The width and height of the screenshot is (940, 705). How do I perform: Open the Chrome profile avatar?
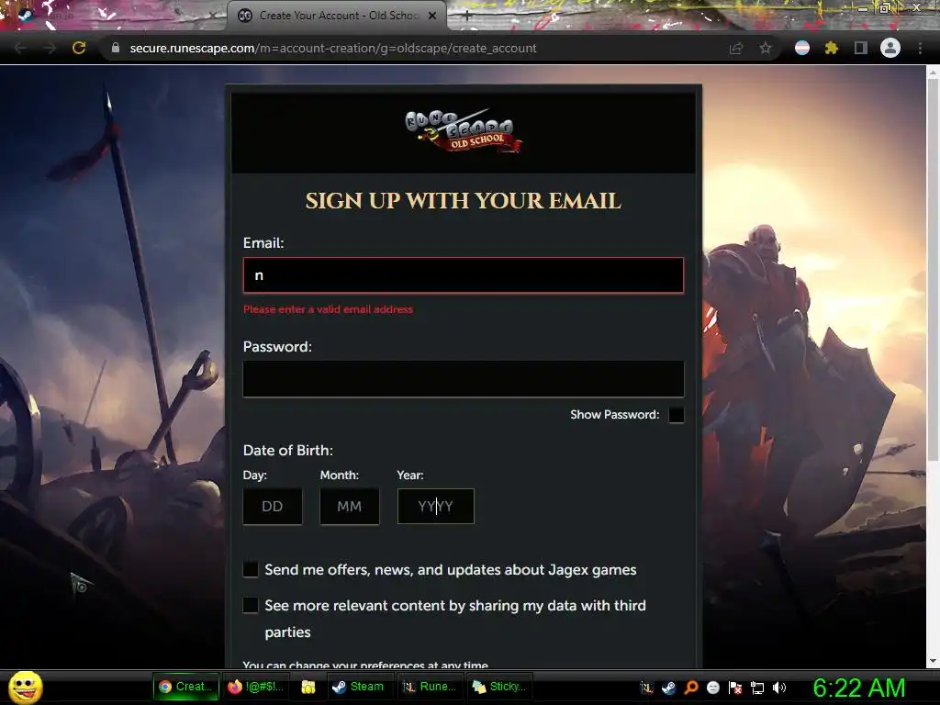tap(890, 48)
